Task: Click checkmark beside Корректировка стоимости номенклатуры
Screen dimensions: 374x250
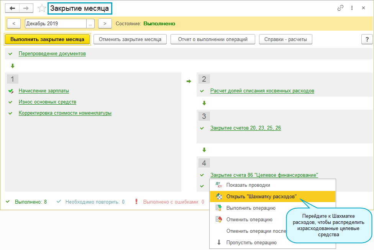Action: (10, 113)
